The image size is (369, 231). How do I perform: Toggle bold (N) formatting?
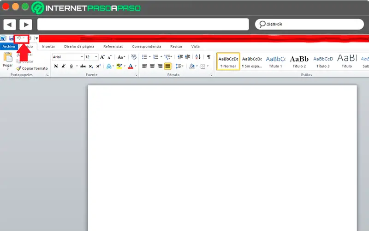click(56, 66)
